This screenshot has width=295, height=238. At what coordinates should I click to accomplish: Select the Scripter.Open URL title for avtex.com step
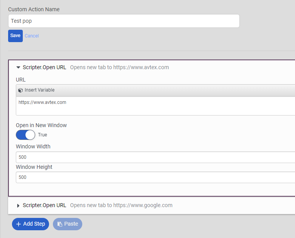click(x=44, y=67)
